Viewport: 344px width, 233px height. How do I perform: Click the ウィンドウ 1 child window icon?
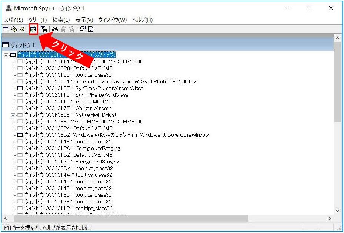click(x=6, y=45)
